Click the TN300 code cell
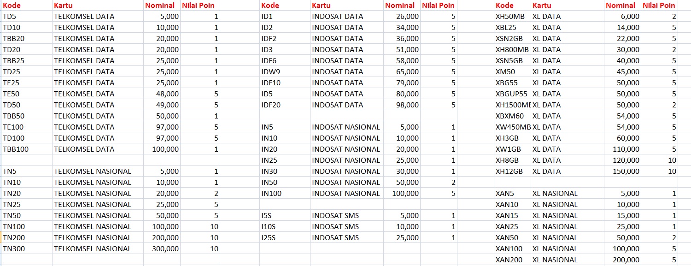Image resolution: width=691 pixels, height=266 pixels. [x=27, y=248]
